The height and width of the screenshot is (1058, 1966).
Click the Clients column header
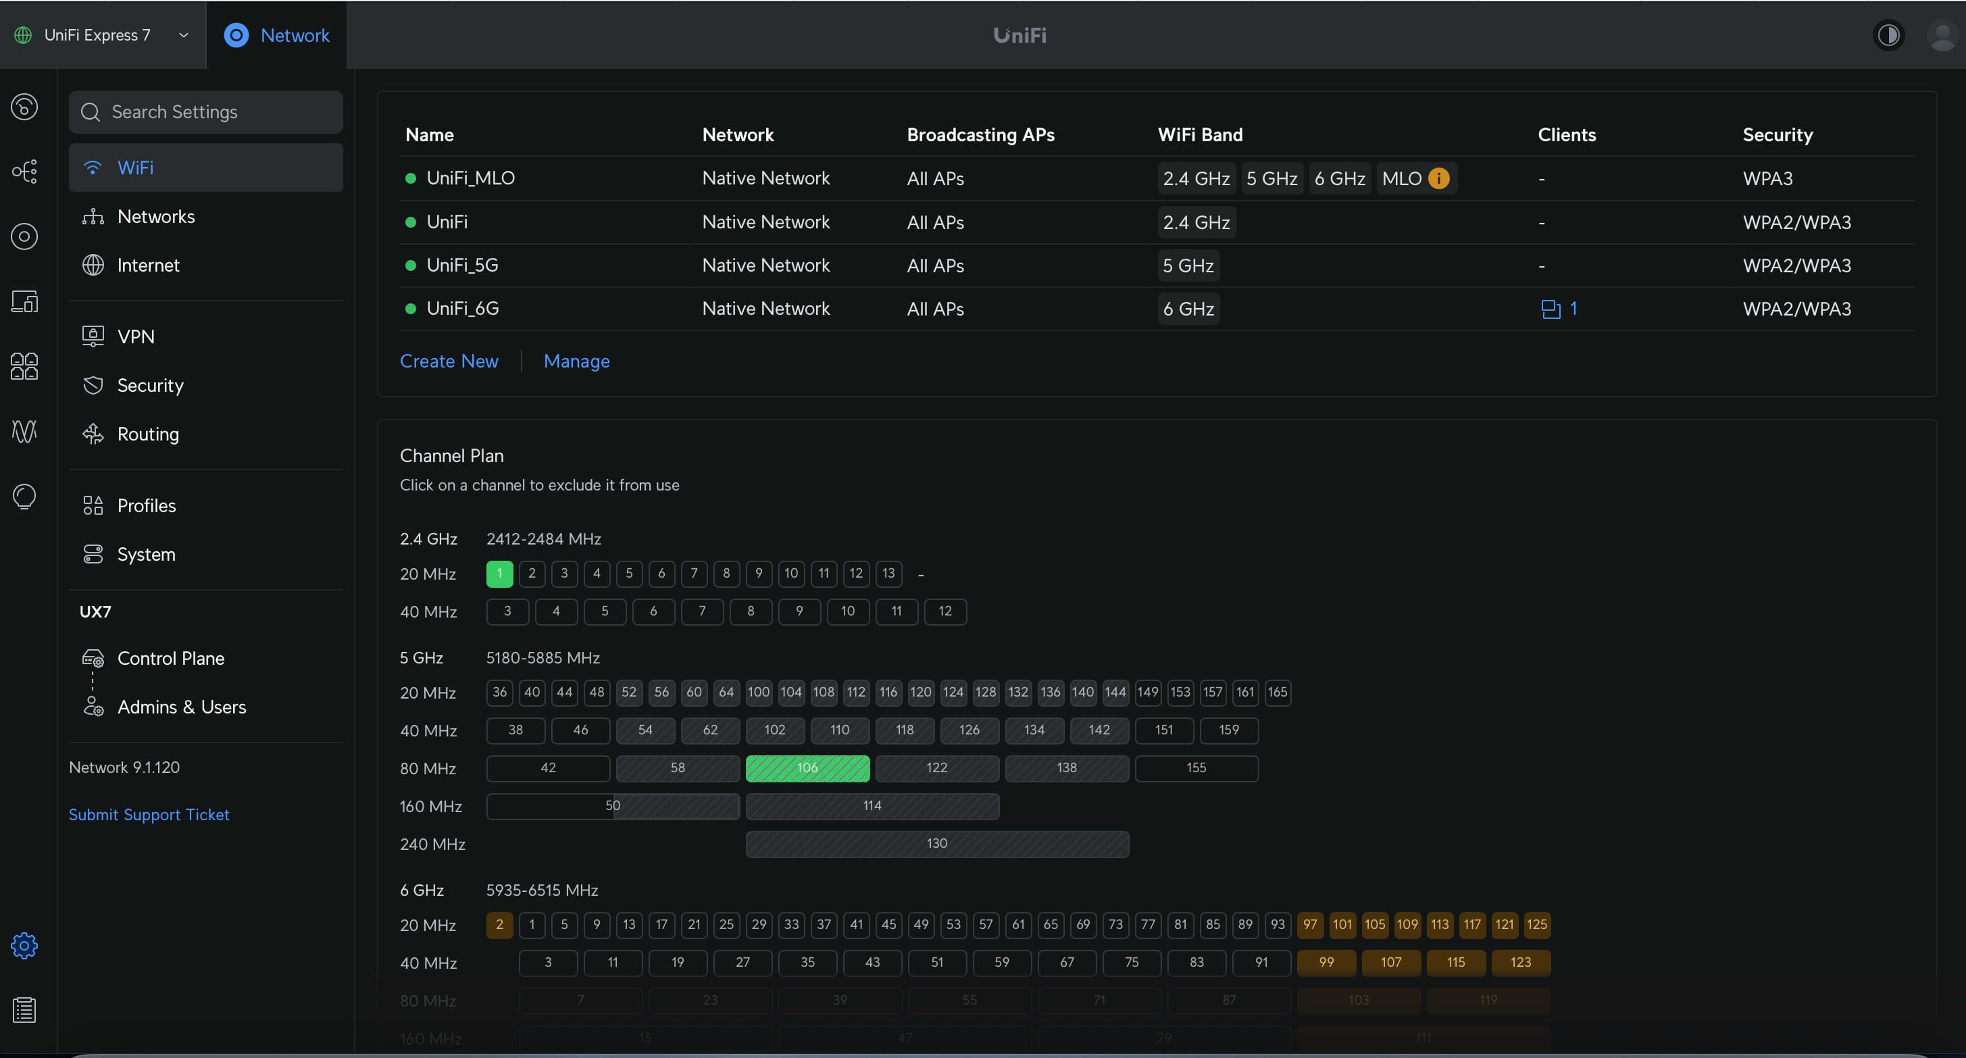[x=1567, y=134]
